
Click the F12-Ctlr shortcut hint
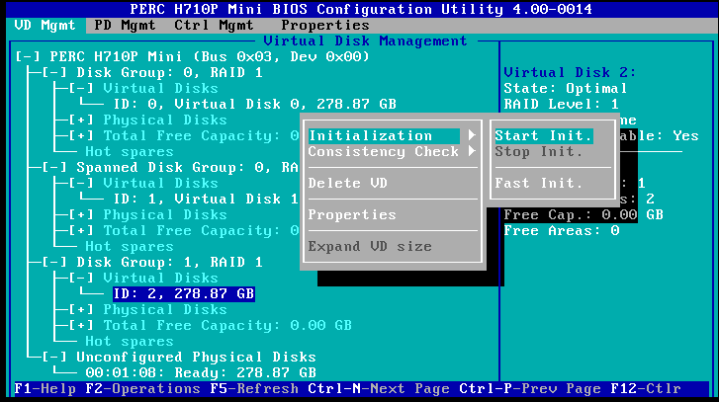tap(646, 389)
